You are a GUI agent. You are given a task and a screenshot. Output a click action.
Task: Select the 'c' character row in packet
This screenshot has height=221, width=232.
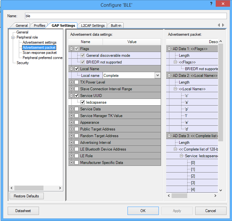[192, 96]
